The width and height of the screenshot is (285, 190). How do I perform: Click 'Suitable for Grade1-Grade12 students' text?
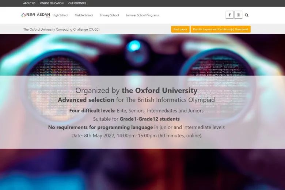coord(136,119)
